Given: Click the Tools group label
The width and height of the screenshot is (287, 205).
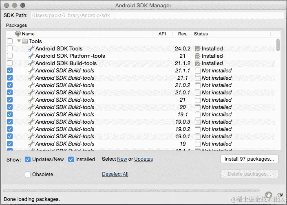Looking at the screenshot, I should point(35,41).
